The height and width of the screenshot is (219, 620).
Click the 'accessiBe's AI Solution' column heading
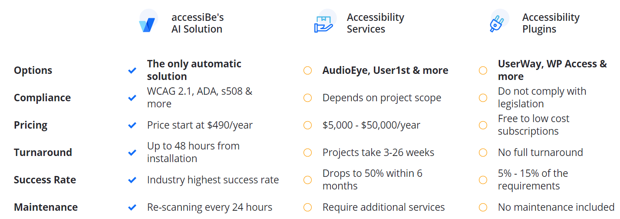pyautogui.click(x=198, y=23)
